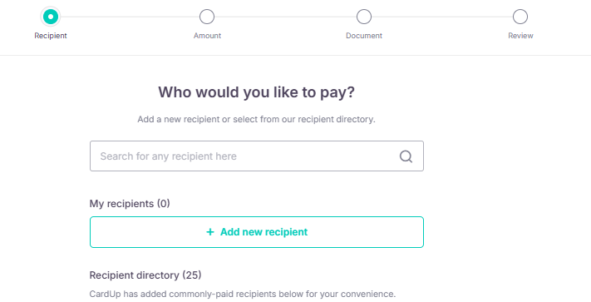
Task: Select the Document step circle
Action: tap(364, 17)
